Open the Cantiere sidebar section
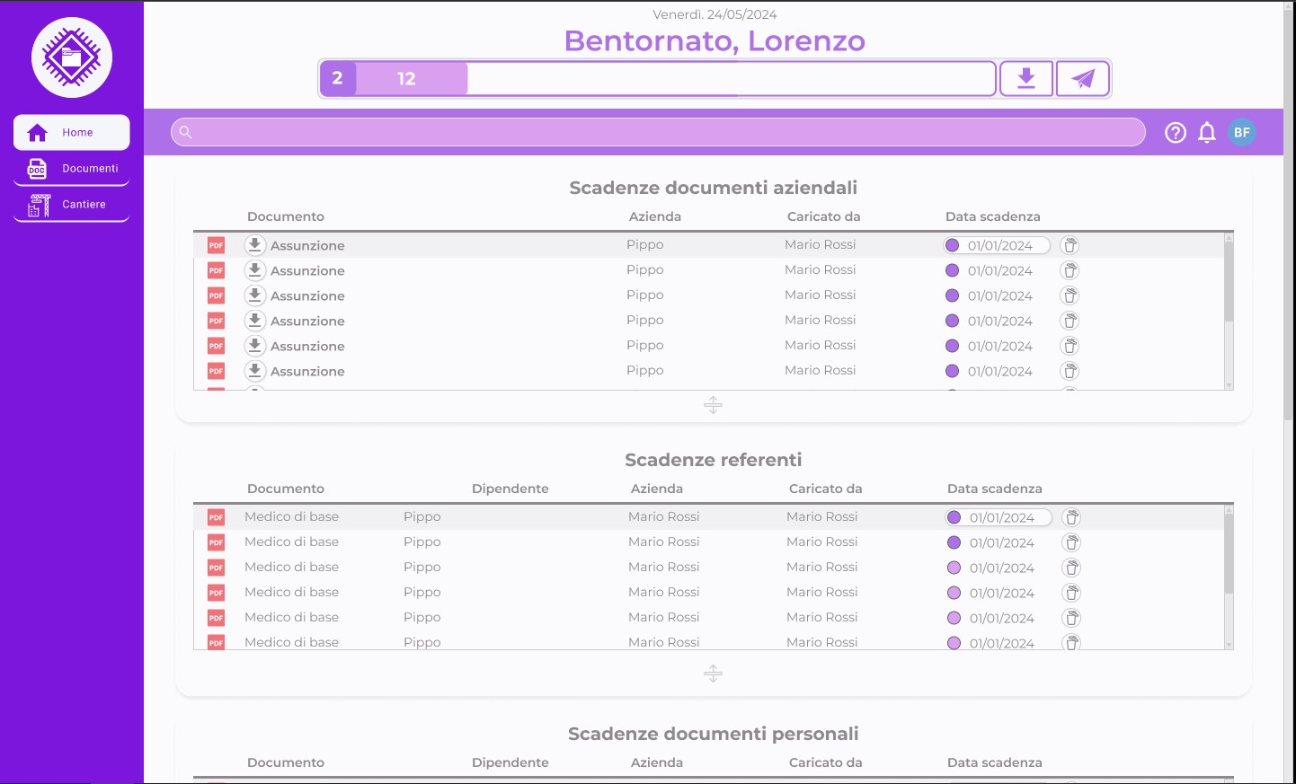This screenshot has width=1296, height=784. click(x=72, y=205)
